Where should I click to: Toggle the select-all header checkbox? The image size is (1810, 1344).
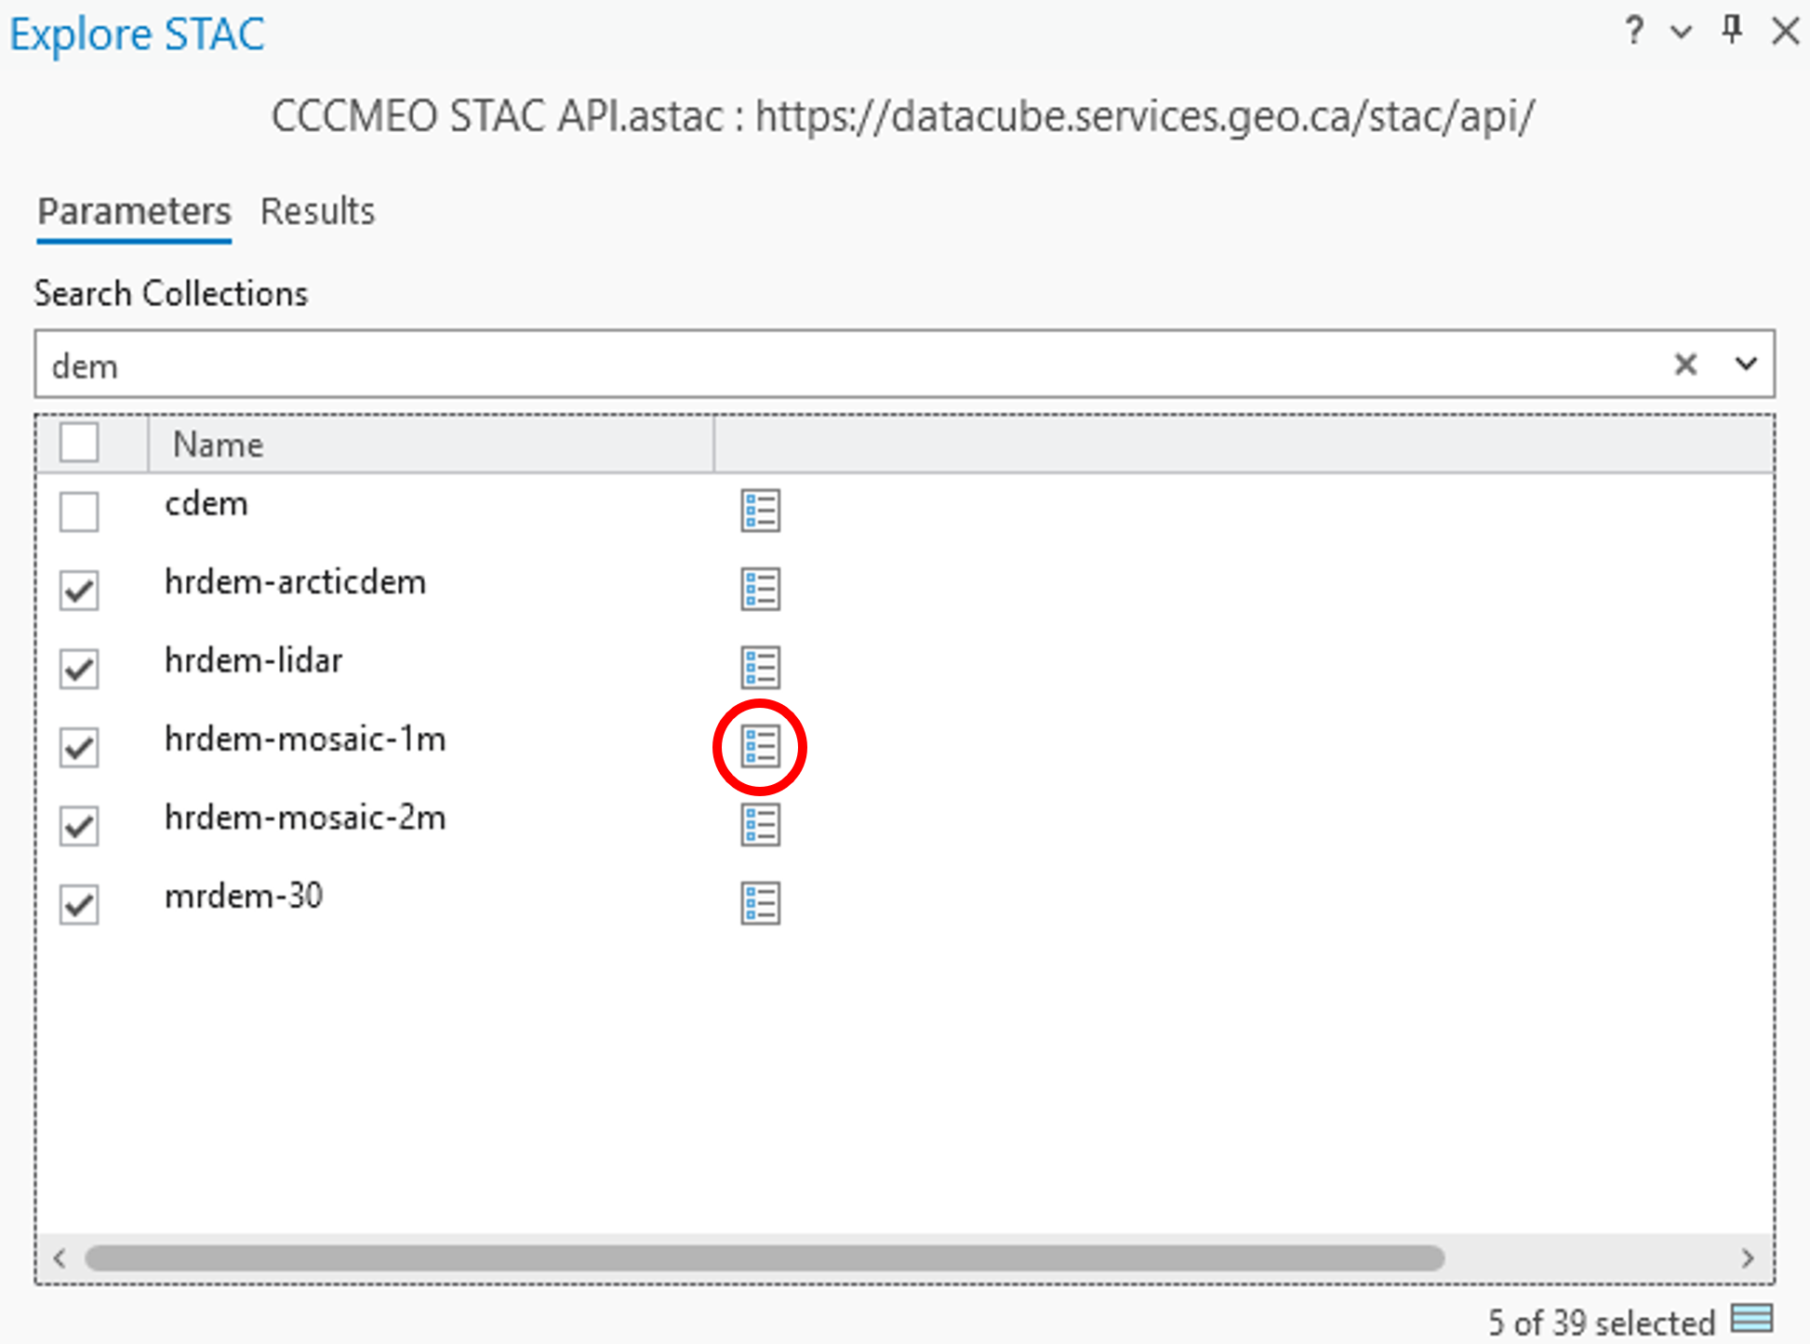point(79,443)
